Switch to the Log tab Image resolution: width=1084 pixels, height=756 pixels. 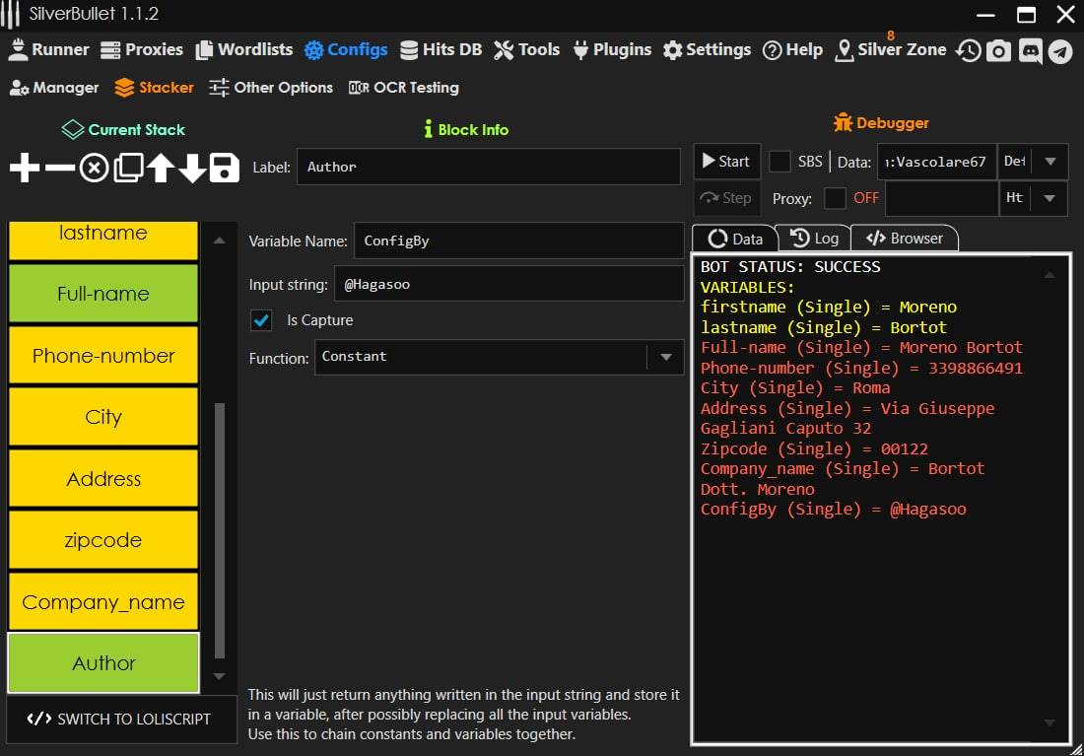click(814, 239)
